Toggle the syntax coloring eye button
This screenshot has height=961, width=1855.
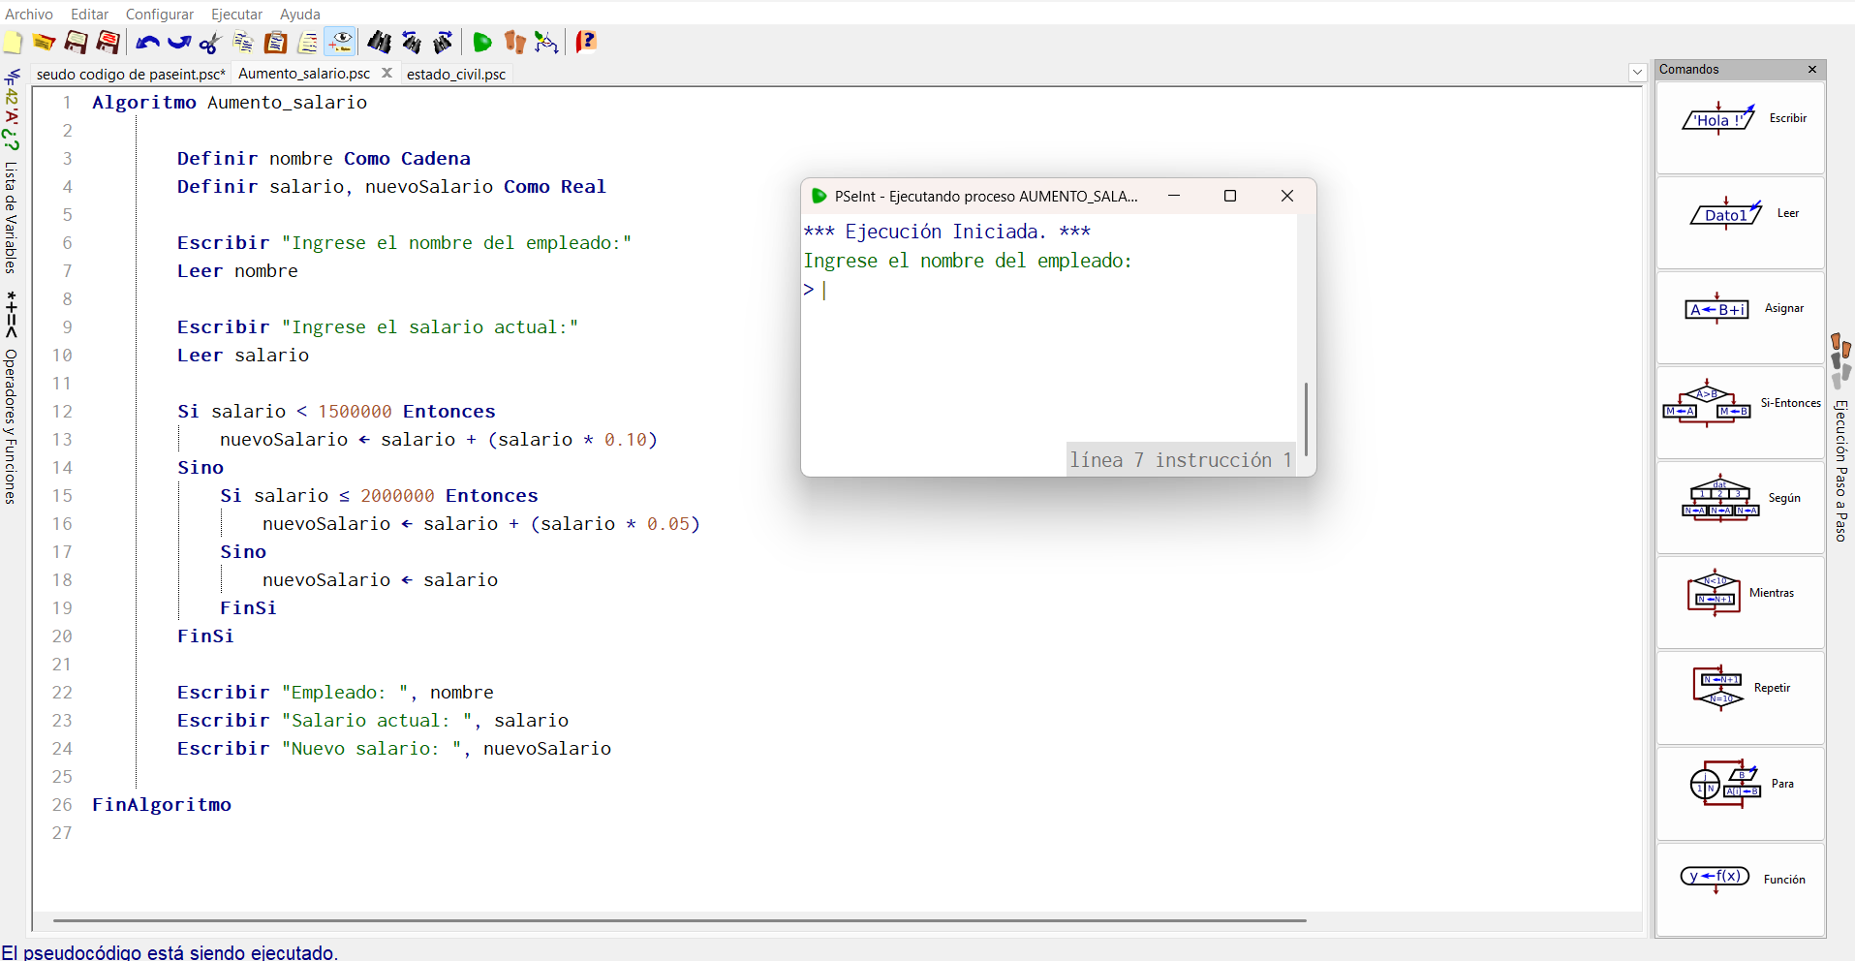[340, 43]
